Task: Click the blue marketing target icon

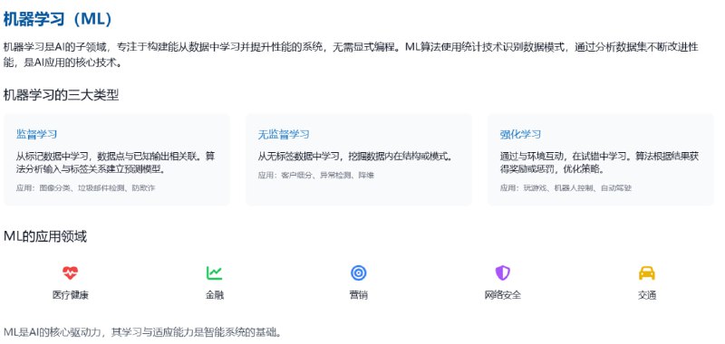Action: (x=359, y=272)
